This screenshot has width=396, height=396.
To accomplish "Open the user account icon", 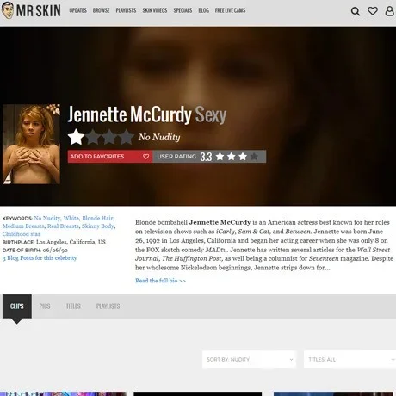I will click(x=389, y=11).
